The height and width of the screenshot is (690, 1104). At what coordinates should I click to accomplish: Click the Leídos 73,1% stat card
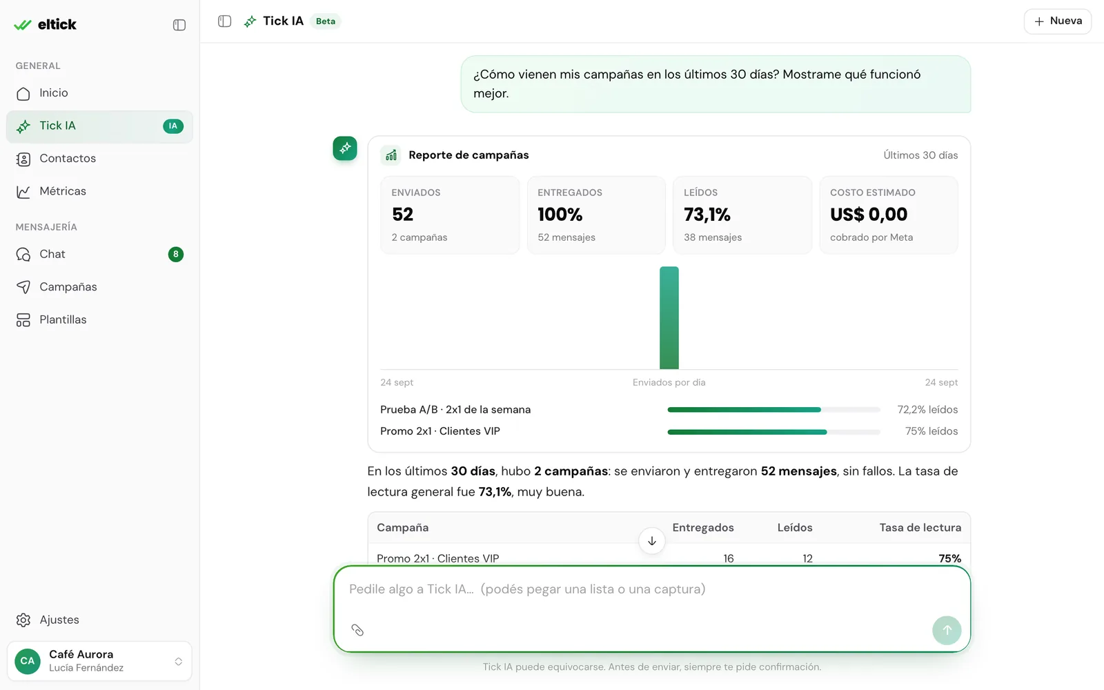point(742,215)
